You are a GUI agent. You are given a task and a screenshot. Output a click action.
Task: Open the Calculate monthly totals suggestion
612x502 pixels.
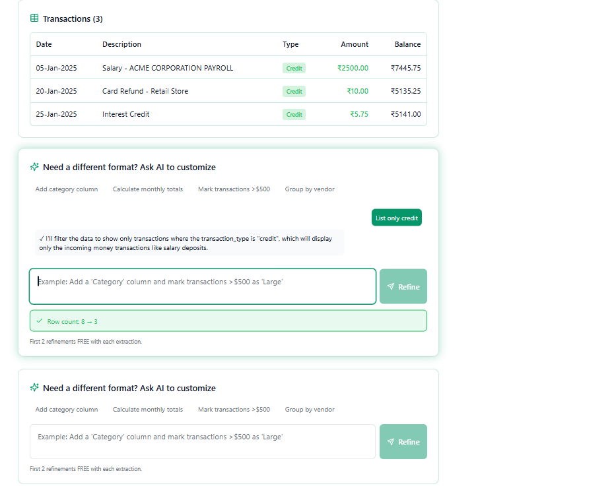point(147,189)
